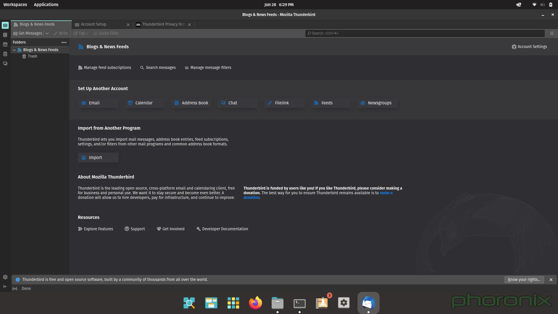
Task: Set up a new Address Book
Action: (191, 103)
